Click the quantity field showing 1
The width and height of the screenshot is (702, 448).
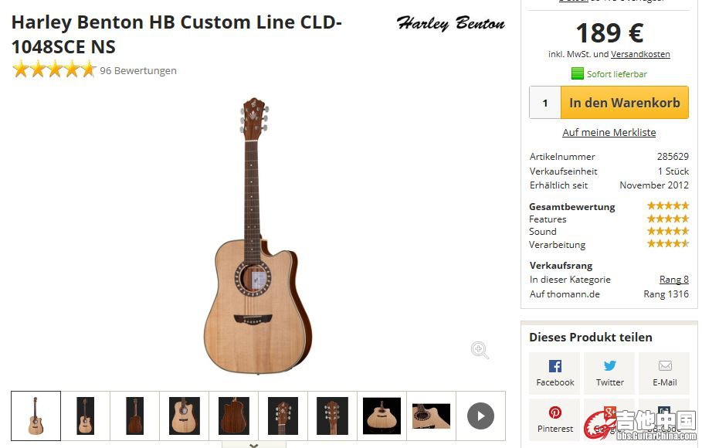tap(545, 103)
